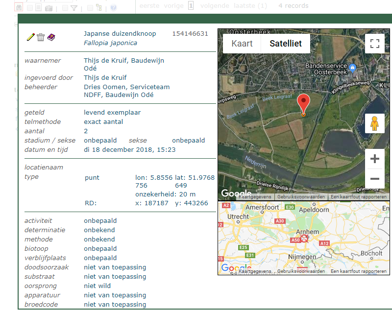This screenshot has width=392, height=313.
Task: Click the Nederrijn river label on map
Action: 255,162
